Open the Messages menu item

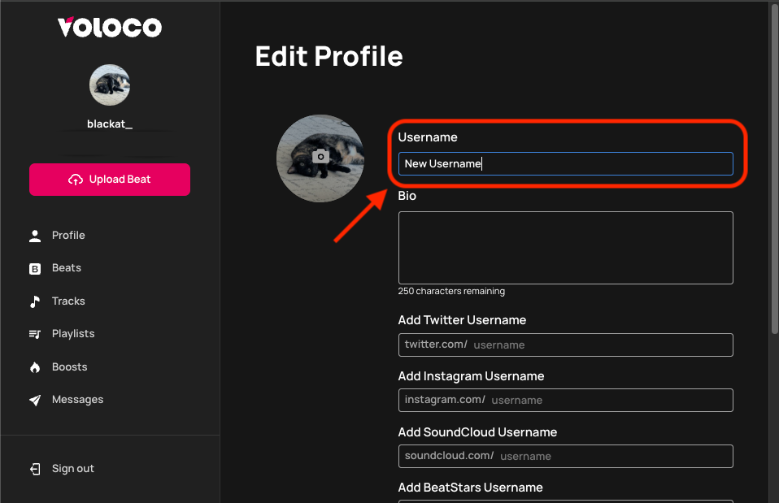click(77, 399)
